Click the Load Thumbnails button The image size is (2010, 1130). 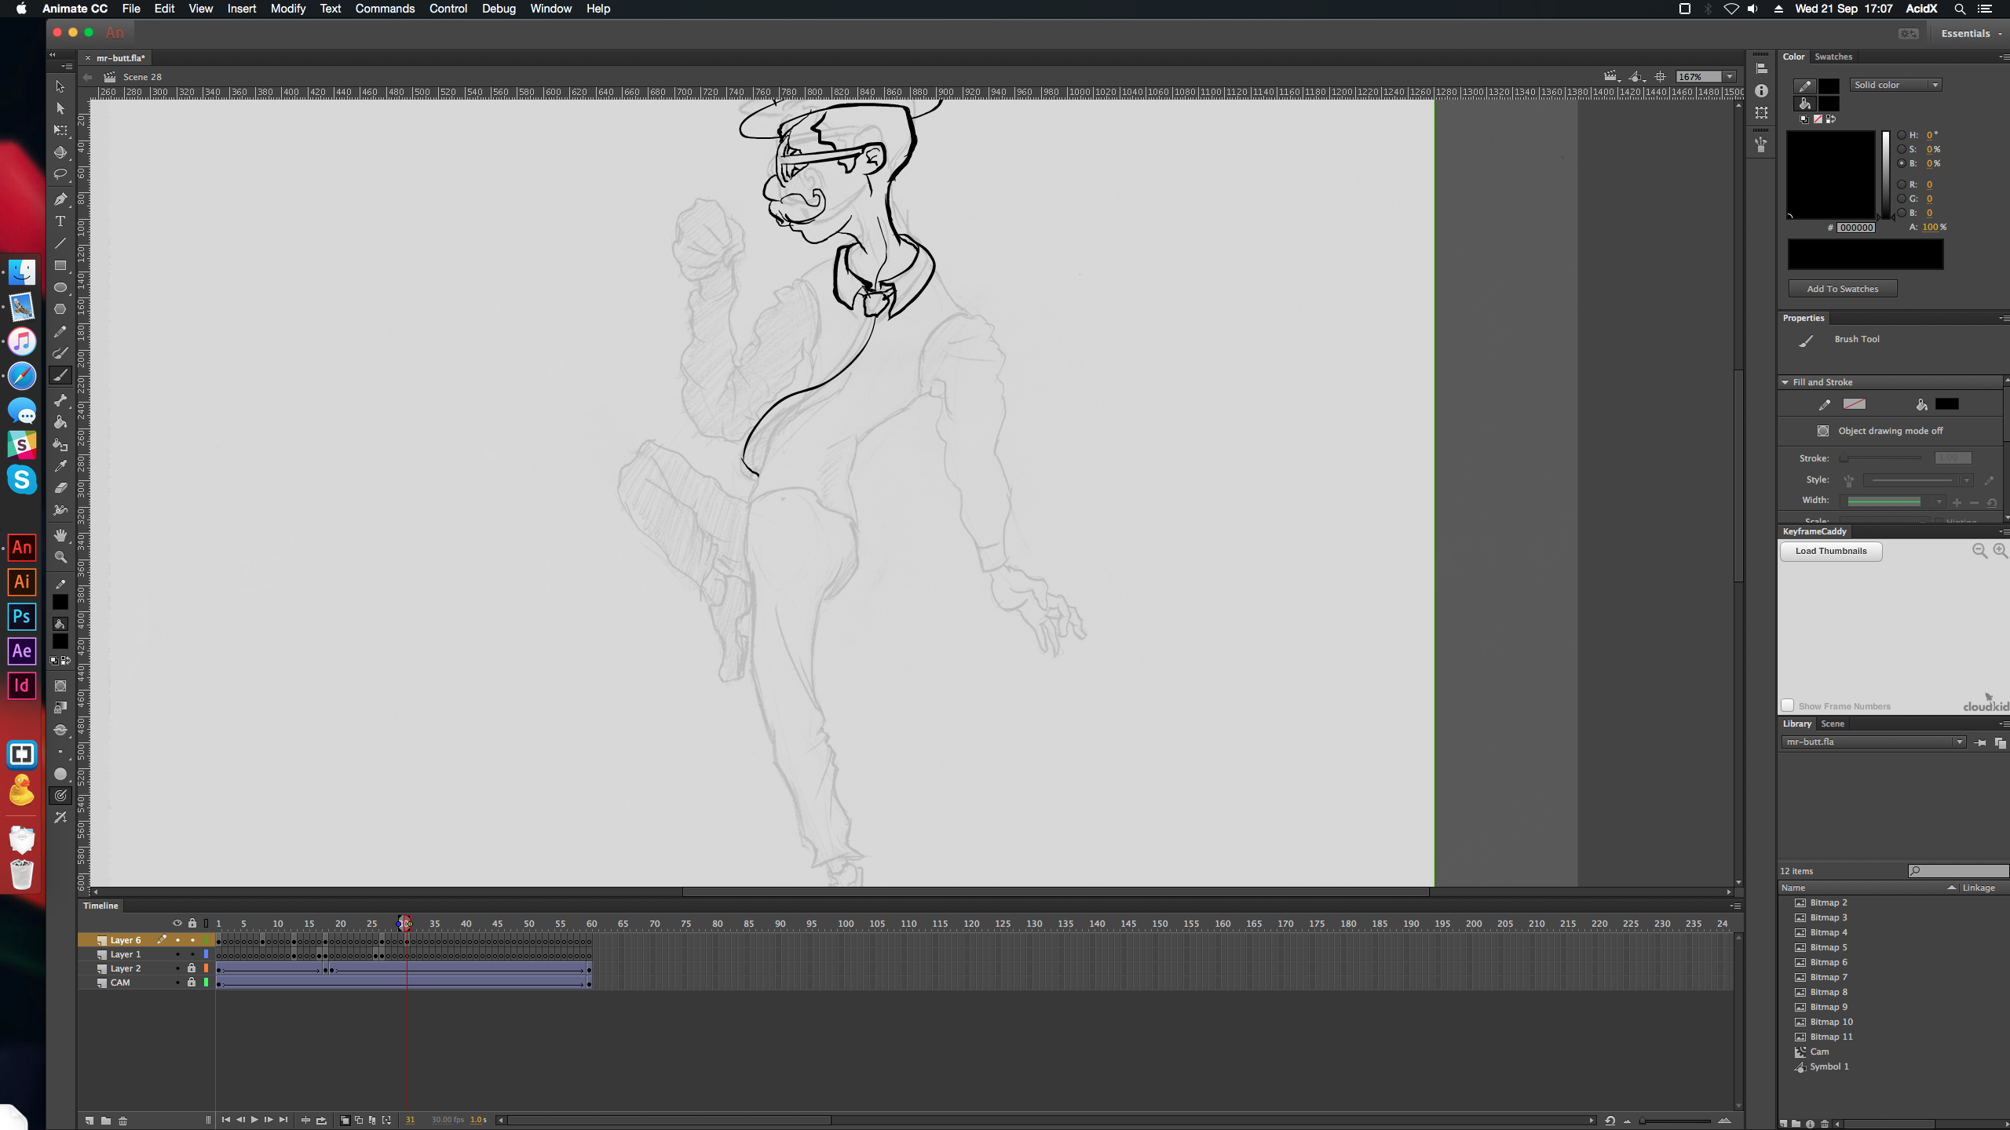pos(1831,551)
